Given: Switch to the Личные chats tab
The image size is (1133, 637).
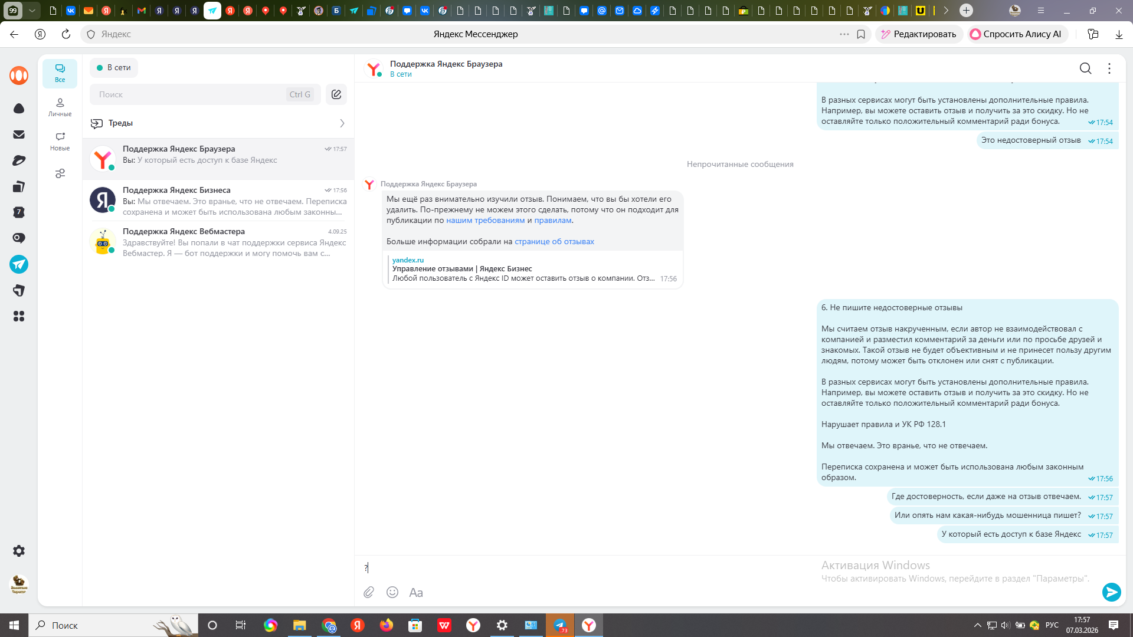Looking at the screenshot, I should click(60, 107).
